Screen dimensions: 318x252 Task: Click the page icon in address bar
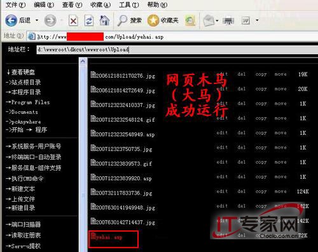32,37
